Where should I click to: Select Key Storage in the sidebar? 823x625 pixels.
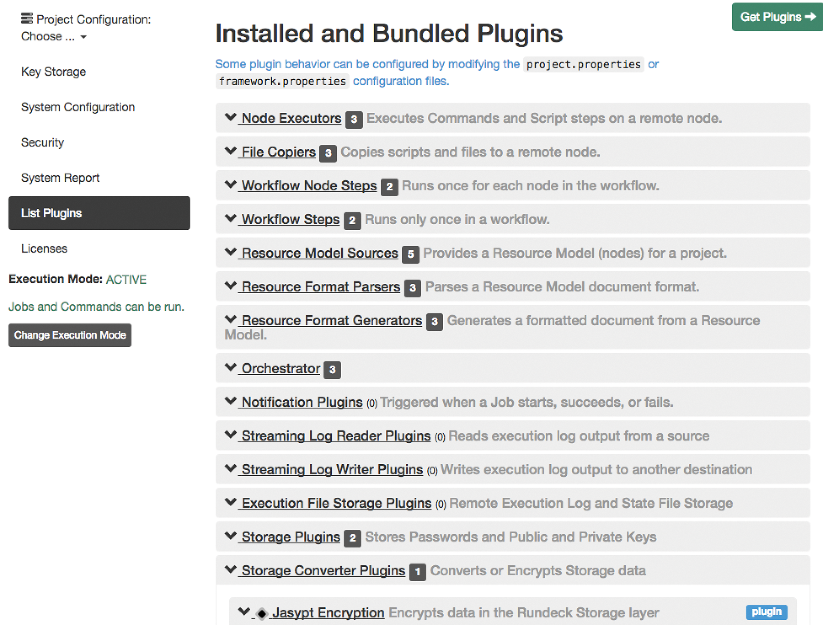(x=53, y=72)
